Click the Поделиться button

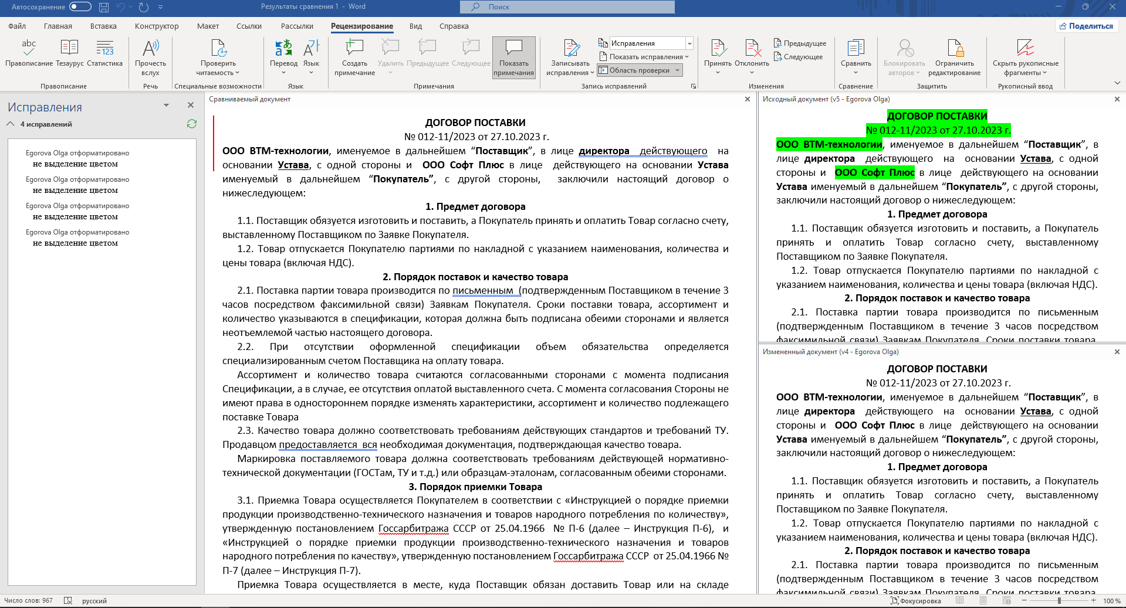(1086, 26)
